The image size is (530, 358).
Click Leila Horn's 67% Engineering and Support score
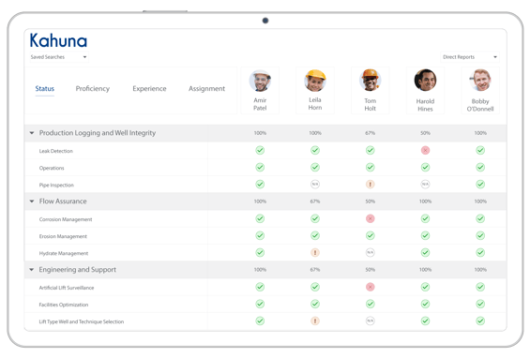pos(315,270)
